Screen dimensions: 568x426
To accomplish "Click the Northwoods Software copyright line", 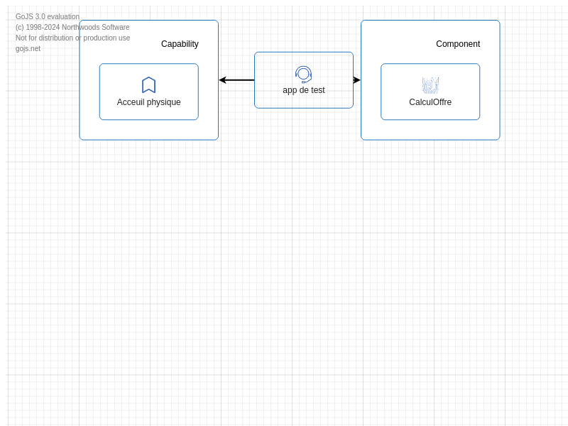I will [x=72, y=28].
